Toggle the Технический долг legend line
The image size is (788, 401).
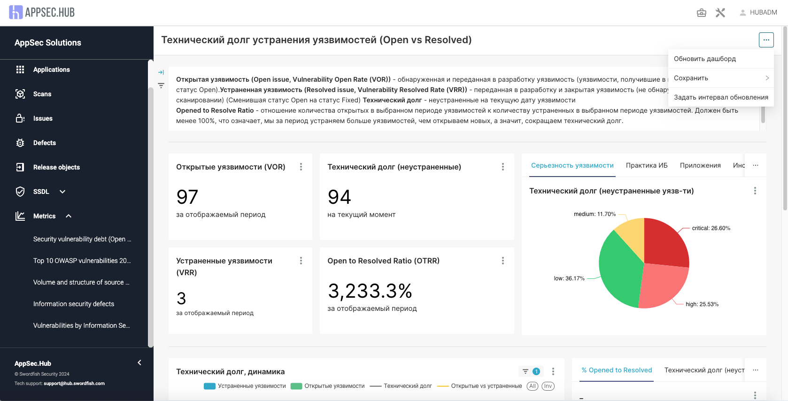click(x=401, y=386)
